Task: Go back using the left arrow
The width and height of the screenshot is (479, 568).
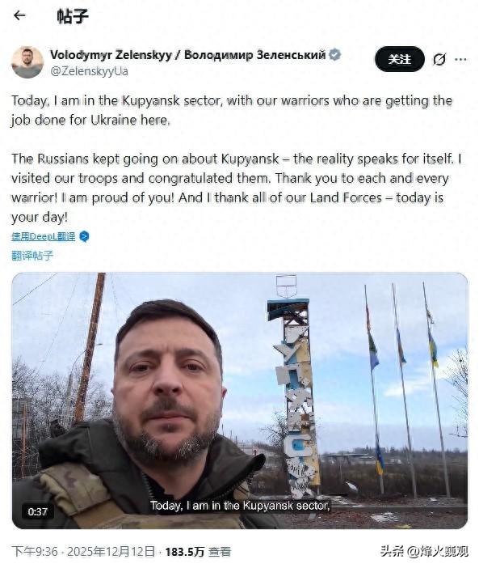Action: pyautogui.click(x=19, y=15)
